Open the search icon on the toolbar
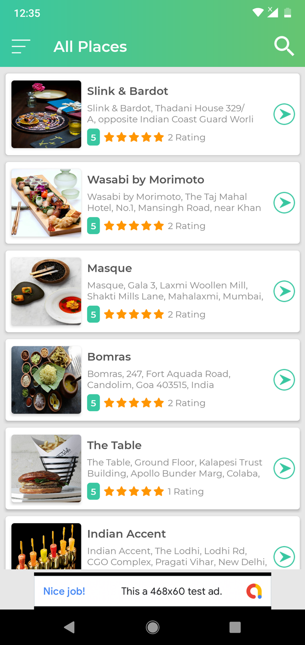305x645 pixels. (x=284, y=46)
